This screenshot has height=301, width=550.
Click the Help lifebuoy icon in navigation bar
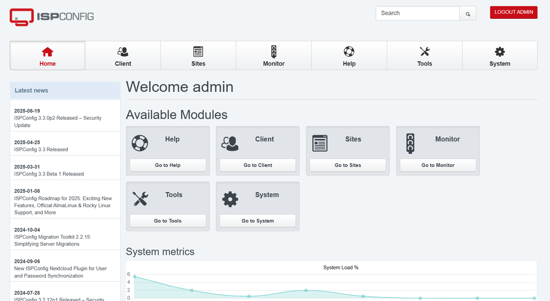[x=349, y=51]
